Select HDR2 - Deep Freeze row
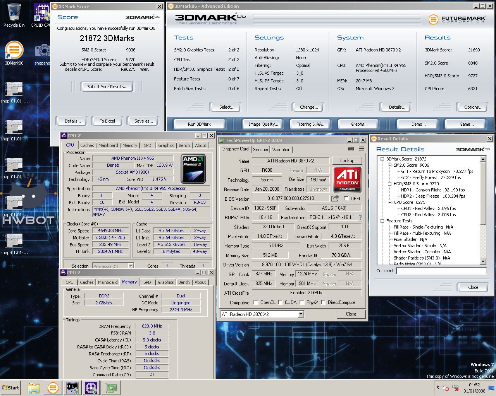 (x=433, y=196)
